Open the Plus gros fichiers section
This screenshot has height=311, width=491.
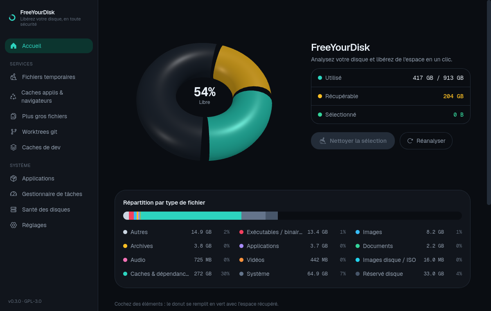click(x=49, y=116)
